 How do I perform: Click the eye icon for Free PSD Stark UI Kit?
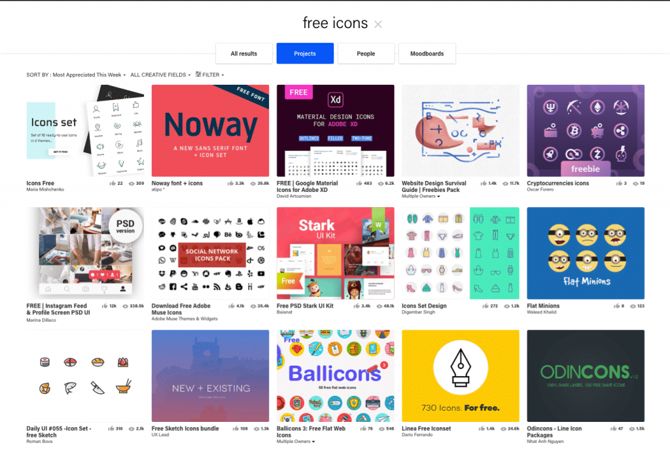(379, 306)
